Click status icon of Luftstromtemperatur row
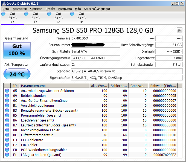Image resolution: width=186 pixels, height=162 pixels. pos(7,135)
